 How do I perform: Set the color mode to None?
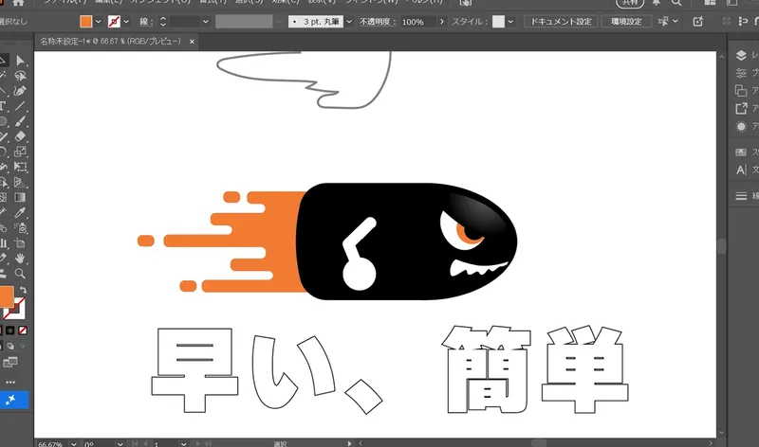pyautogui.click(x=23, y=331)
